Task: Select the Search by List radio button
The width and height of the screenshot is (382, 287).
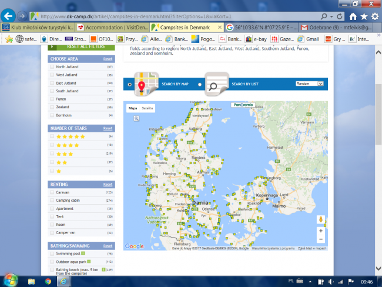Action: [x=200, y=85]
